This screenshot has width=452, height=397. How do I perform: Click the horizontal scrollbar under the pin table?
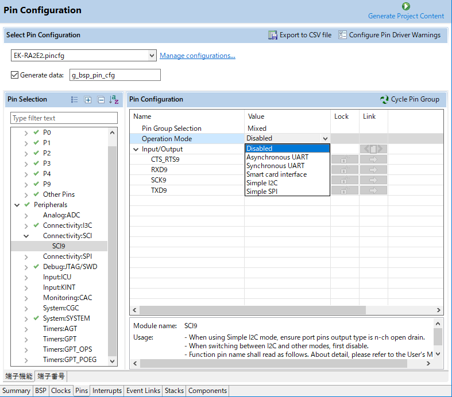[x=252, y=310]
